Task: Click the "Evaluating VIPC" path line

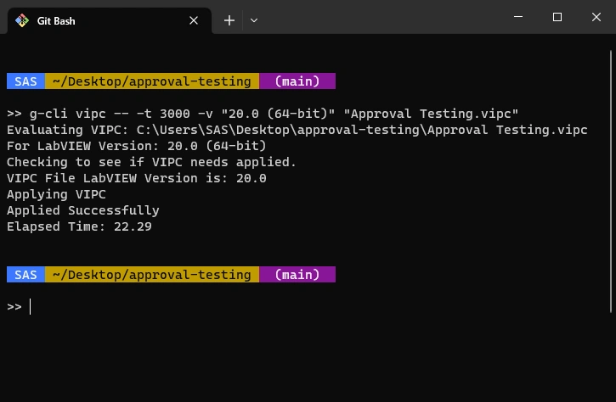Action: [297, 130]
